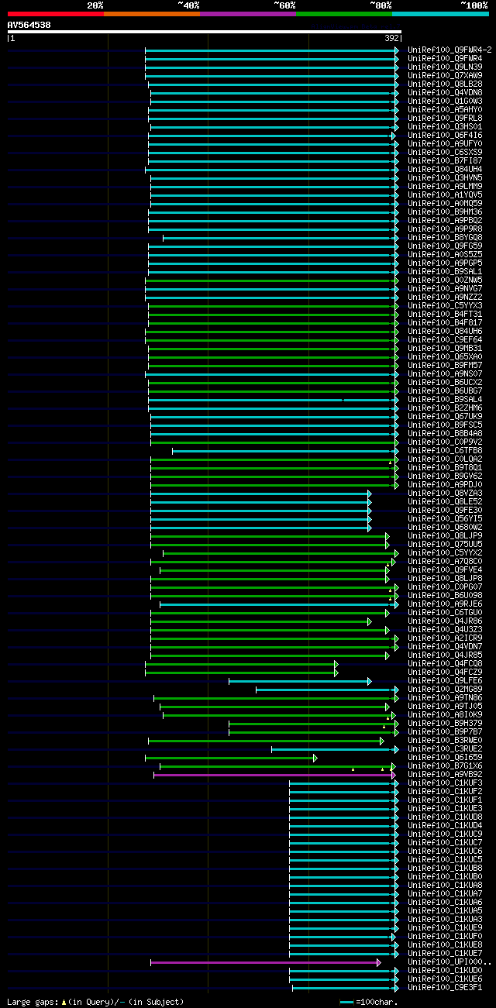
Task: Click the =100char. scale legend
Action: click(369, 1002)
